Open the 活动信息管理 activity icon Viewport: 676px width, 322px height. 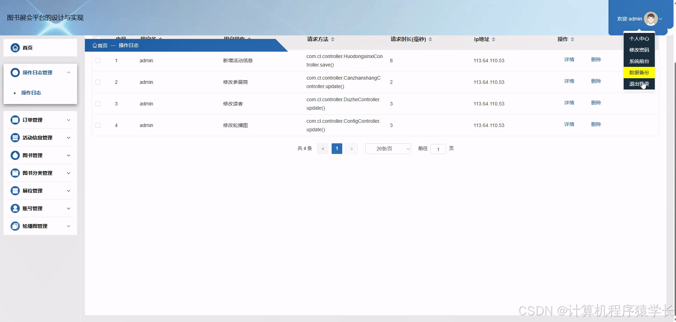[x=15, y=138]
